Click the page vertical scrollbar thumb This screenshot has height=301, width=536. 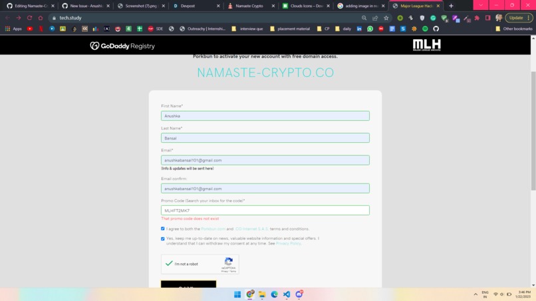[533, 131]
